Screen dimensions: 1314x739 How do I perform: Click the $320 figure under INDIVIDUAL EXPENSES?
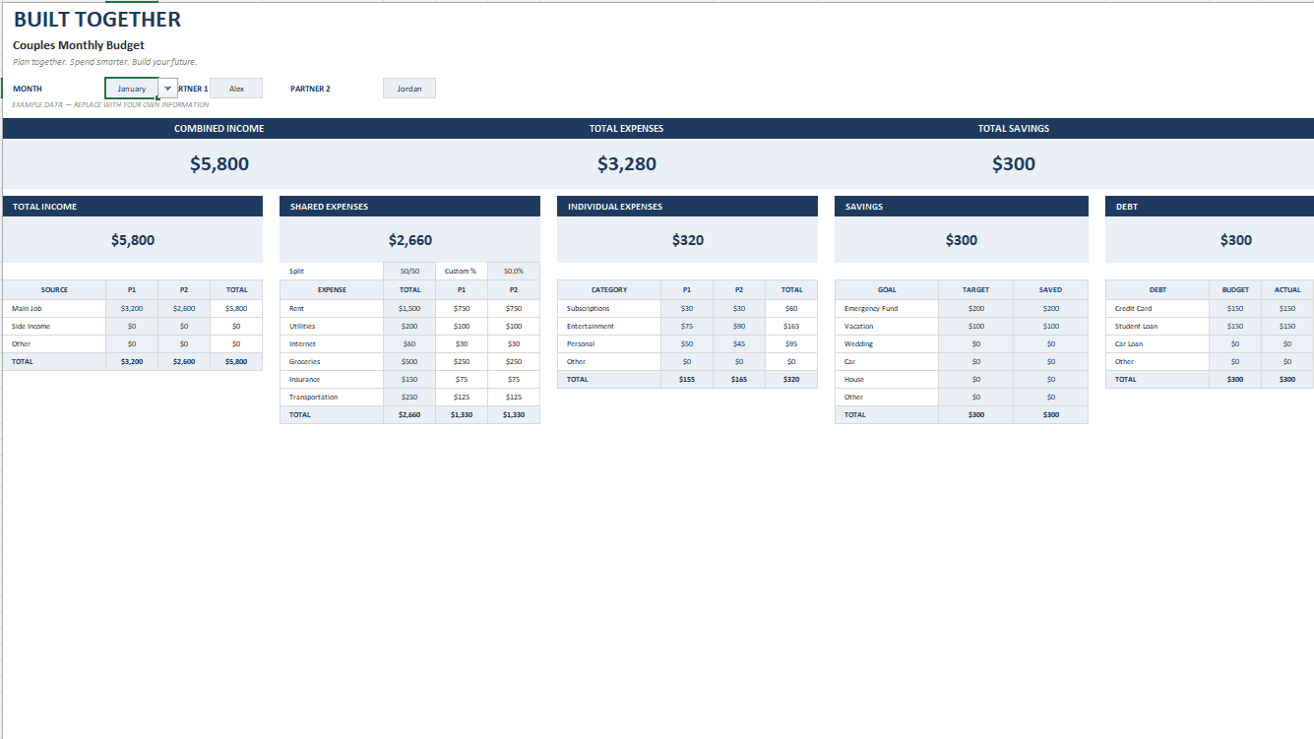(688, 240)
